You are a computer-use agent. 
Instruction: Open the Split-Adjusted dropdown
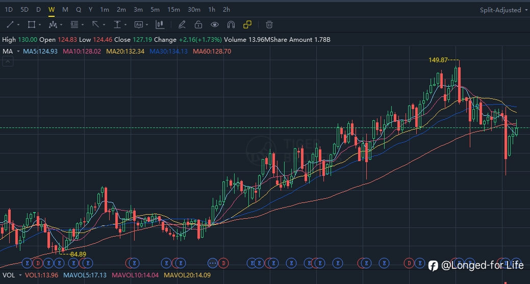(503, 10)
